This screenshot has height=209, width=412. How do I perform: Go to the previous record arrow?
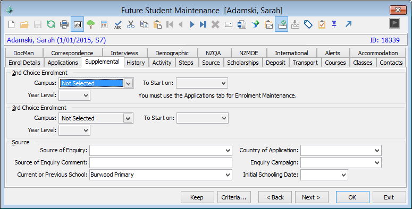(x=181, y=24)
